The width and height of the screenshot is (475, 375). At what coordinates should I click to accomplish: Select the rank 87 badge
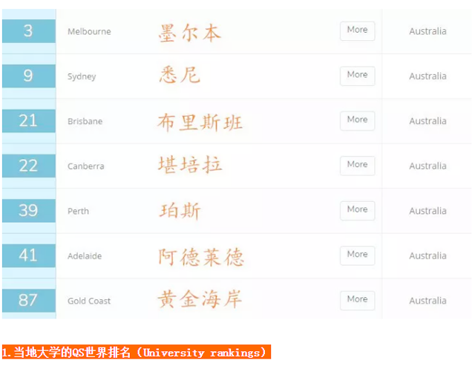pyautogui.click(x=28, y=300)
